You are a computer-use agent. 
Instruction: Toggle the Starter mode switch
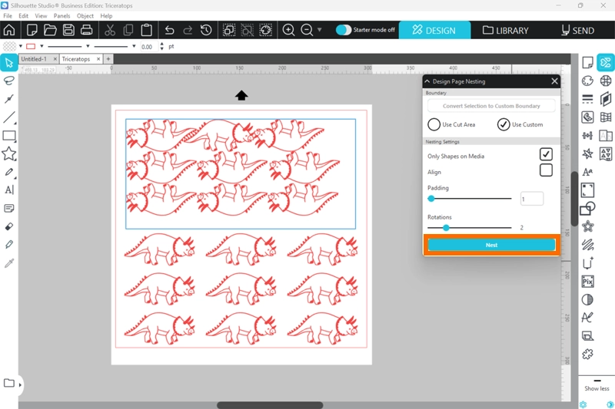[344, 30]
